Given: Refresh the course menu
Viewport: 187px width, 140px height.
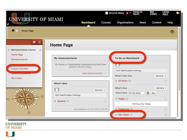Looking at the screenshot, I should 40,42.
